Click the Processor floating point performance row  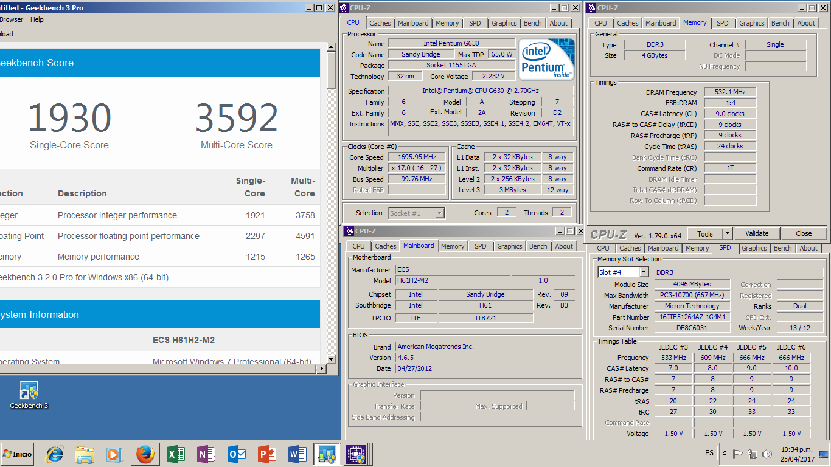[160, 236]
